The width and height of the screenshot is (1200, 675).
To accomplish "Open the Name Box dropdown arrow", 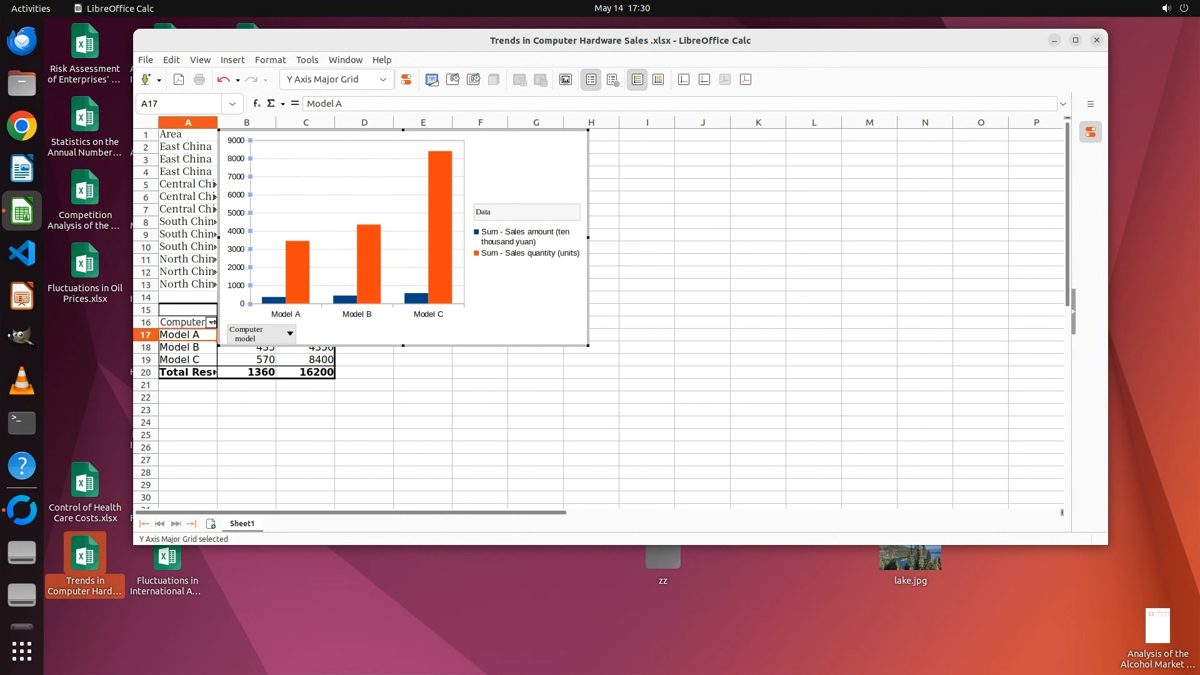I will pyautogui.click(x=232, y=104).
